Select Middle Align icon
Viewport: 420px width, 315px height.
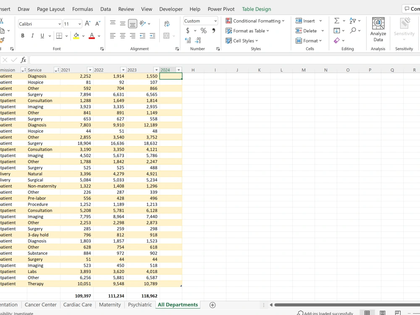pos(123,23)
